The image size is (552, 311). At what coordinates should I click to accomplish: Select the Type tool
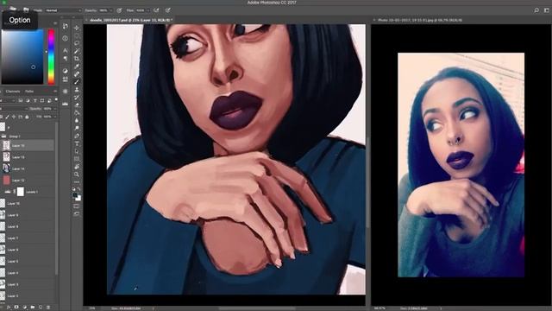pyautogui.click(x=77, y=144)
